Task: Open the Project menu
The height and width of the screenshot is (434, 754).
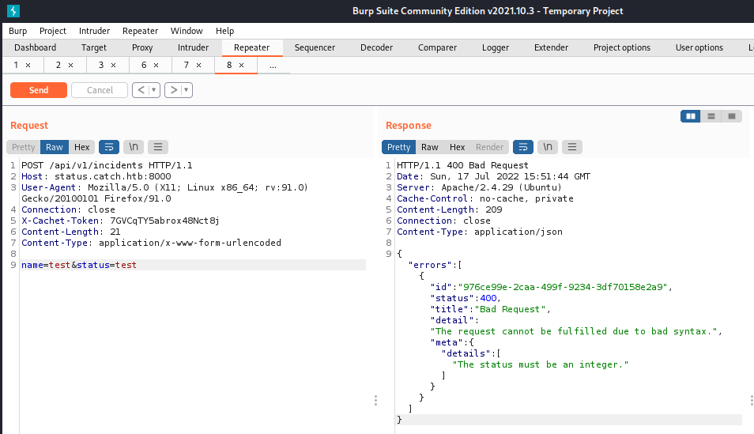Action: (53, 31)
